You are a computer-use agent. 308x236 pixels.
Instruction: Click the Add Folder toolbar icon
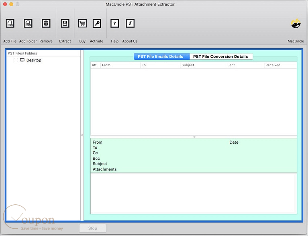click(x=28, y=23)
